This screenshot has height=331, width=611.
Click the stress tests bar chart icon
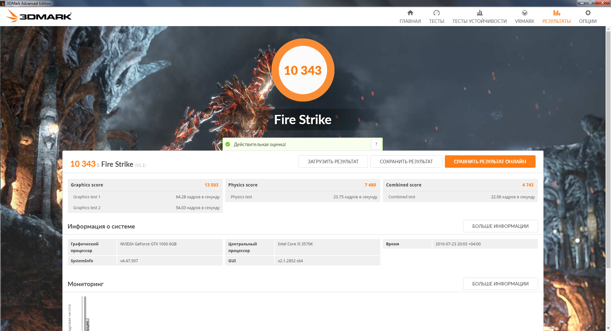480,13
